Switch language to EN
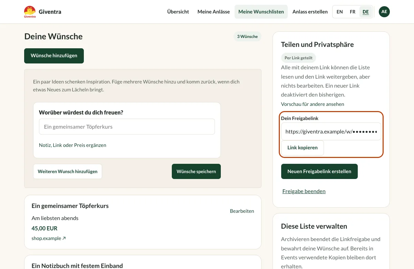This screenshot has height=269, width=414. point(339,12)
